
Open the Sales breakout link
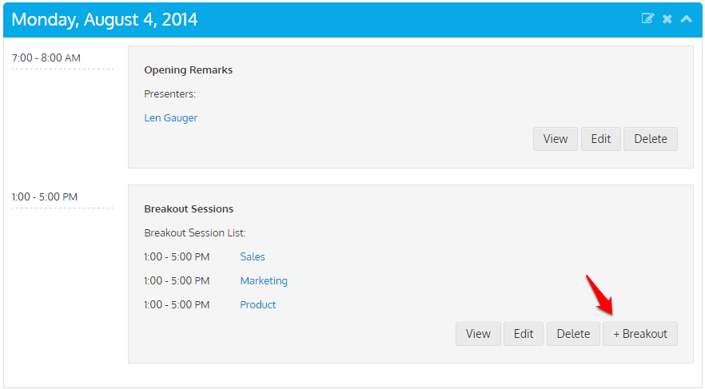point(253,256)
